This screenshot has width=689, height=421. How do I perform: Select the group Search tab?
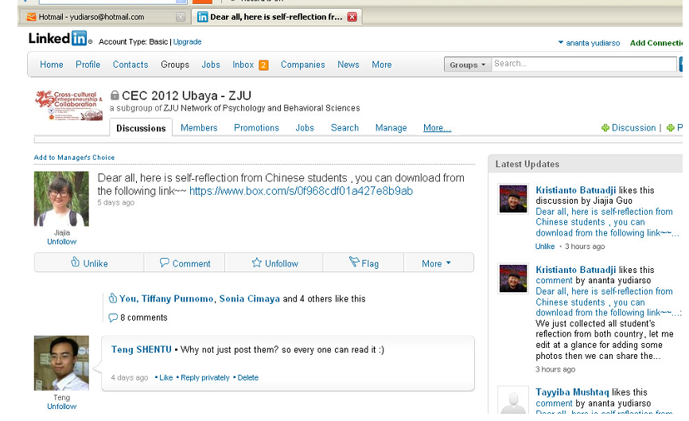pyautogui.click(x=345, y=128)
